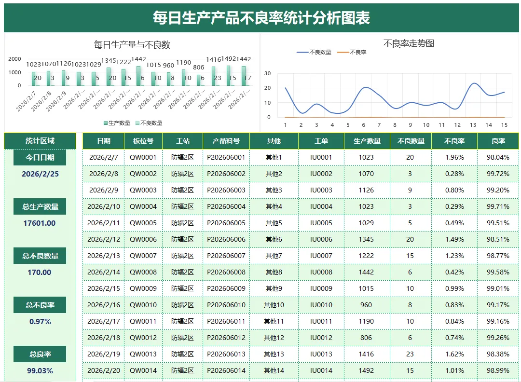Image resolution: width=521 pixels, height=382 pixels.
Task: Click the total value 17601.00
Action: [40, 223]
